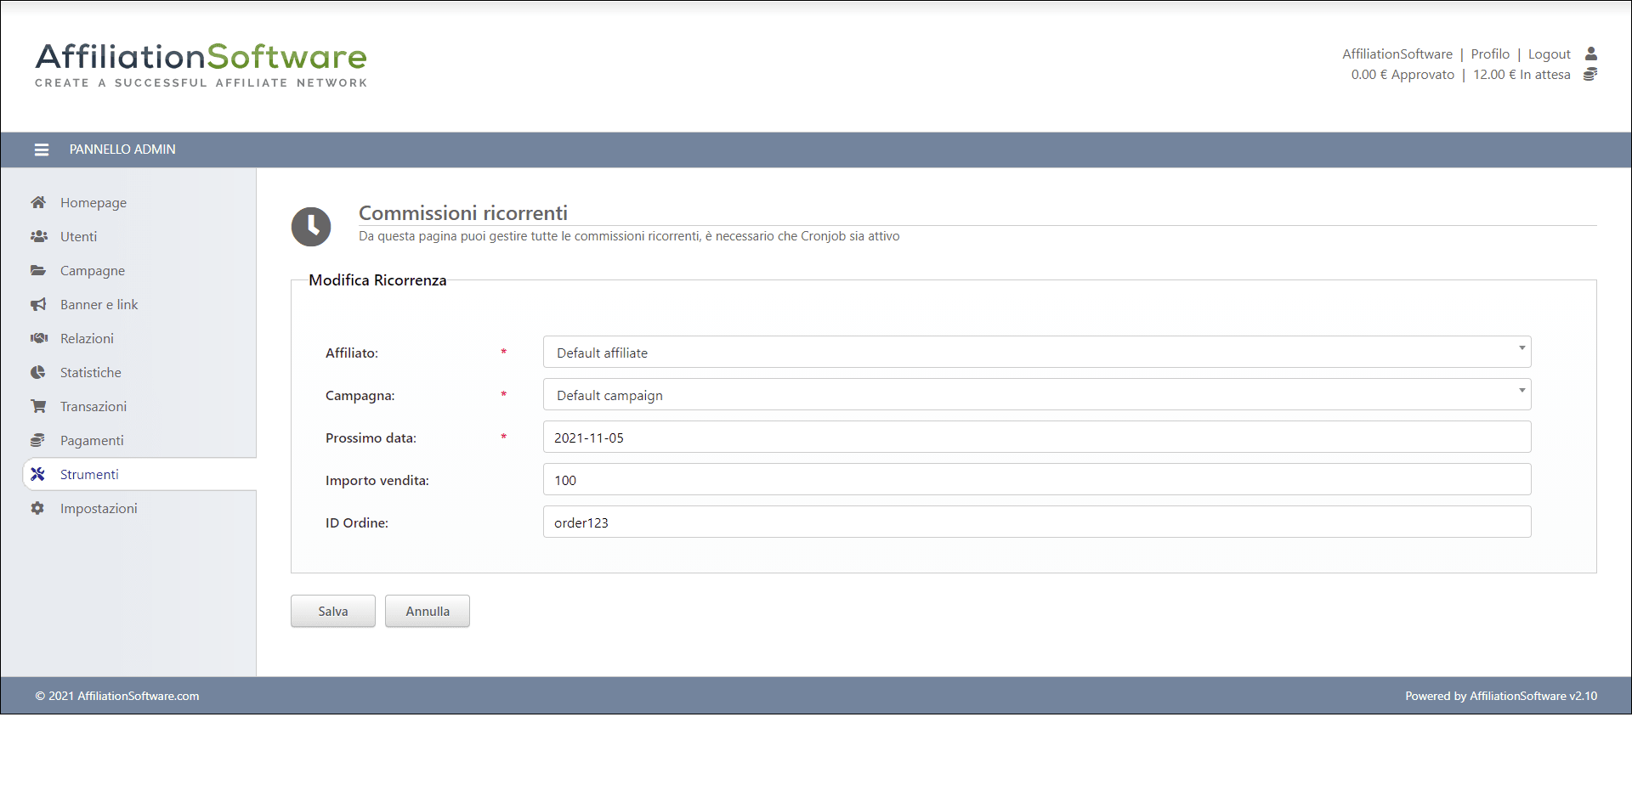
Task: Click the Campagne folder icon
Action: 38,270
